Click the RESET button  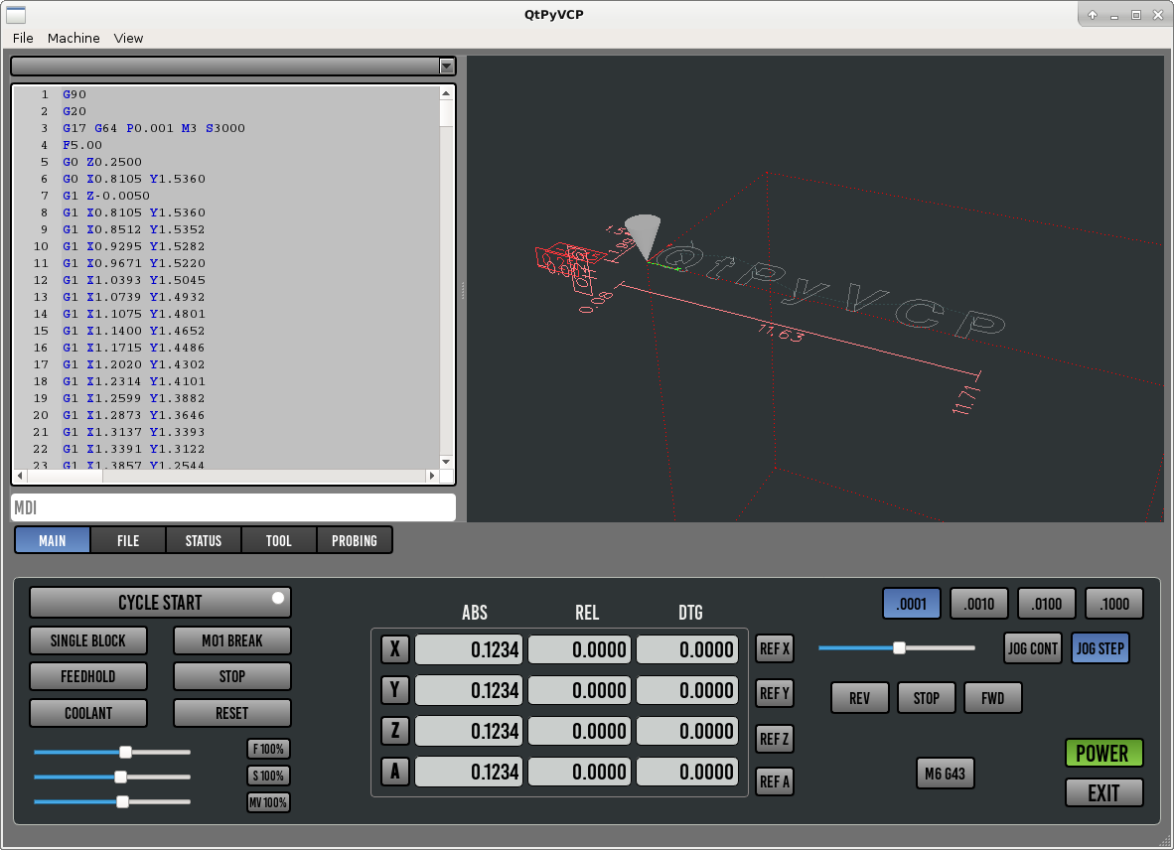(x=232, y=713)
